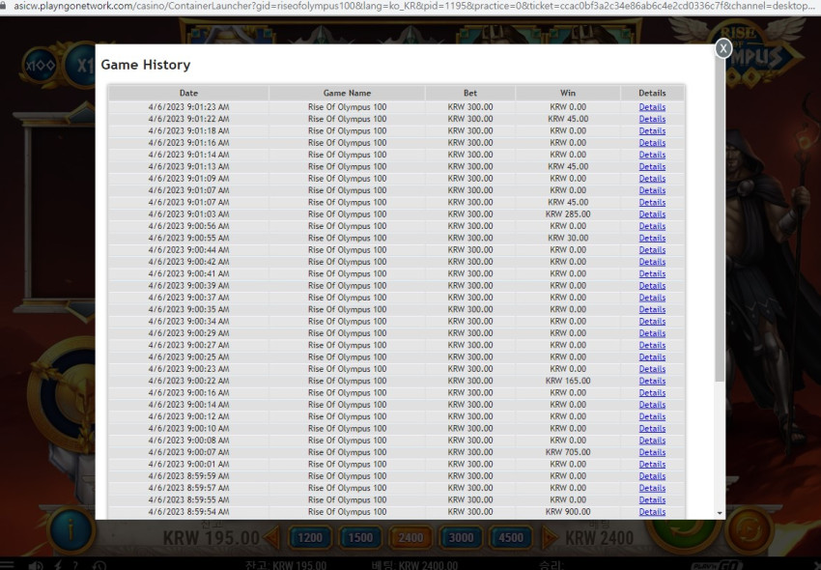Click the KRW 165.00 win value
Viewport: 821px width, 570px height.
coord(568,381)
